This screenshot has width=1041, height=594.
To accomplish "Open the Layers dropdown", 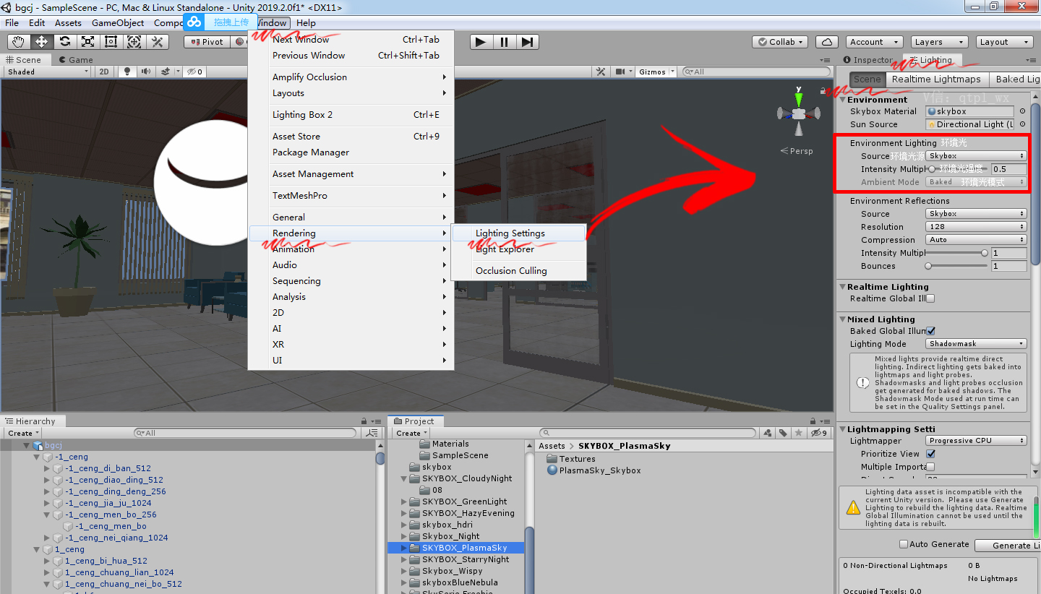I will 938,42.
